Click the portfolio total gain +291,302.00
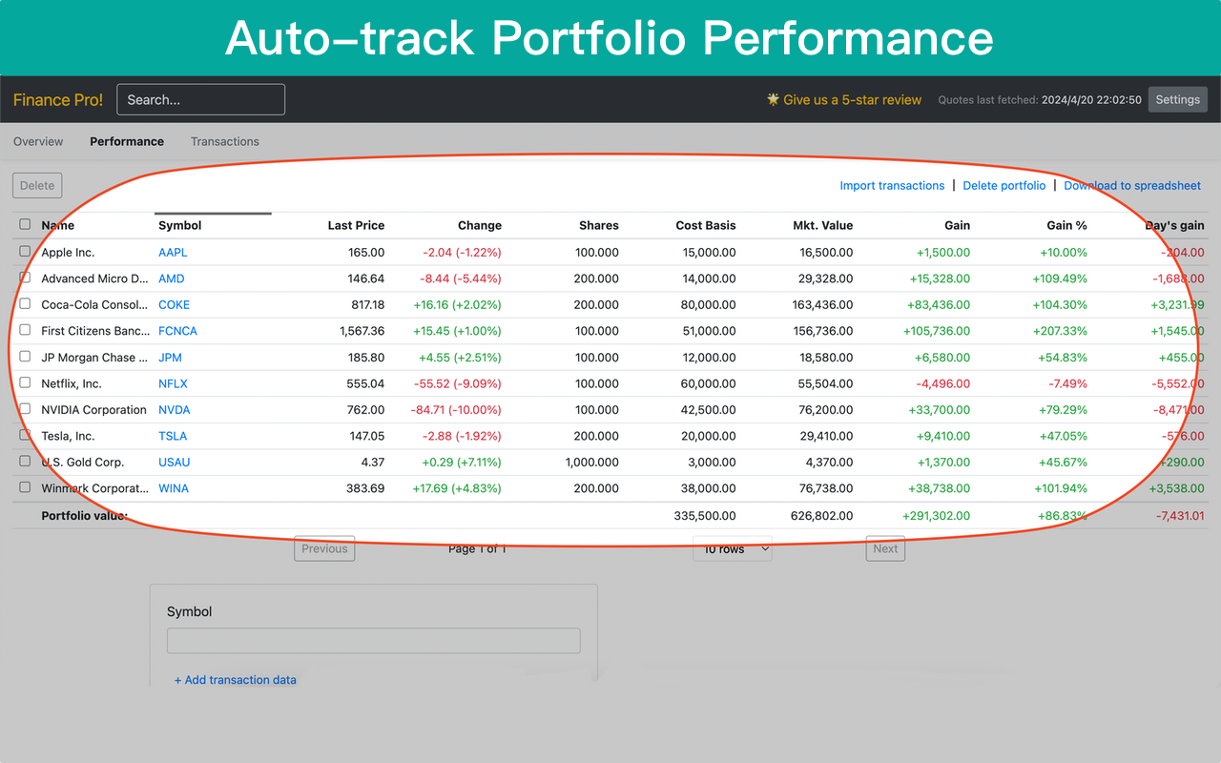Screen dimensions: 1221x763 pyautogui.click(x=936, y=516)
